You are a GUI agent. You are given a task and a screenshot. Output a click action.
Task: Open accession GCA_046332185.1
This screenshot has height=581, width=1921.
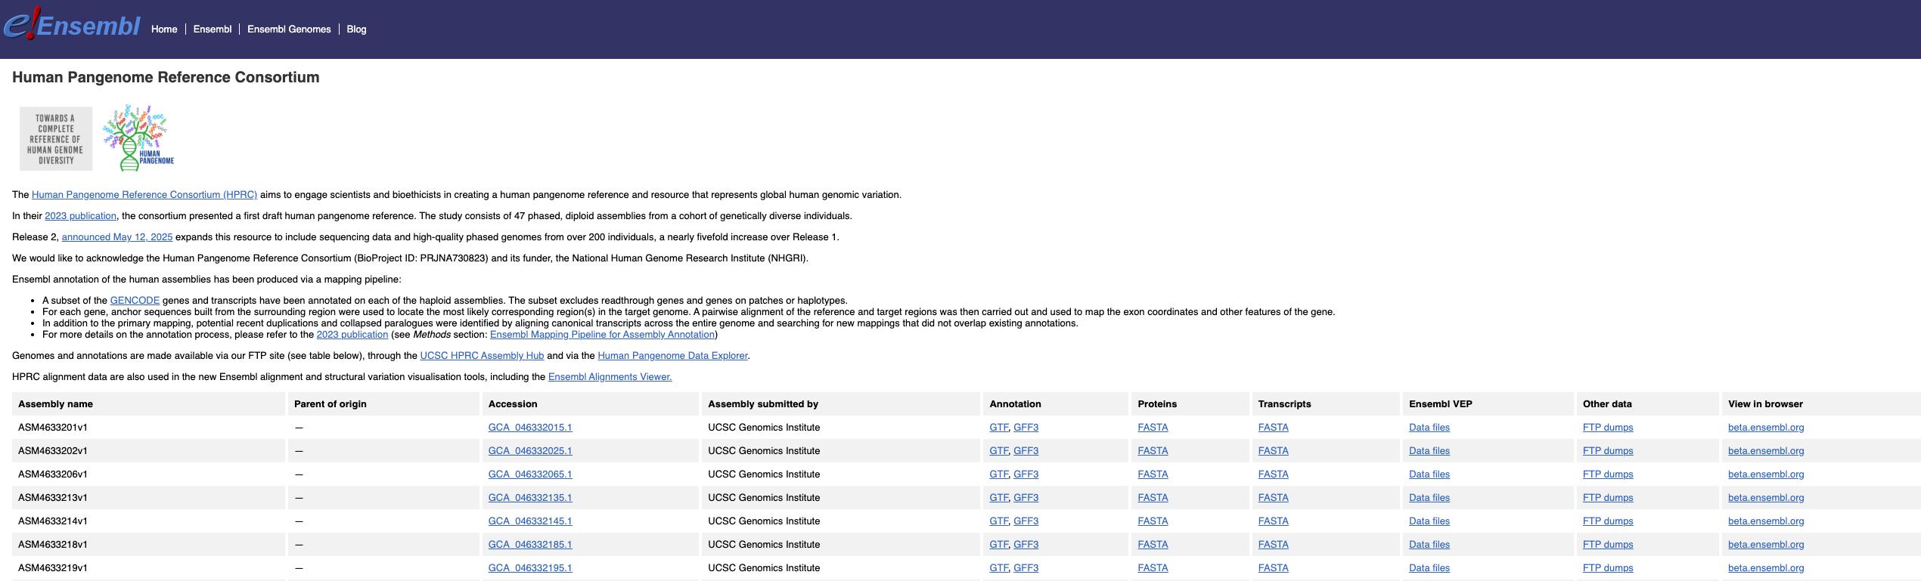pyautogui.click(x=530, y=545)
